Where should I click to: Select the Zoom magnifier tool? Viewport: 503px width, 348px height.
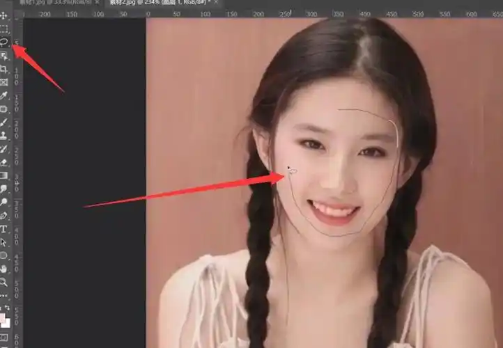click(x=4, y=282)
